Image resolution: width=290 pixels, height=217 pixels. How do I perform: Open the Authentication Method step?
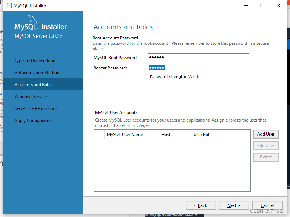[37, 73]
